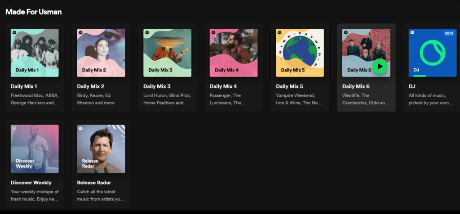Click Spotify logo on DJ cover
The image size is (460, 214).
[412, 32]
